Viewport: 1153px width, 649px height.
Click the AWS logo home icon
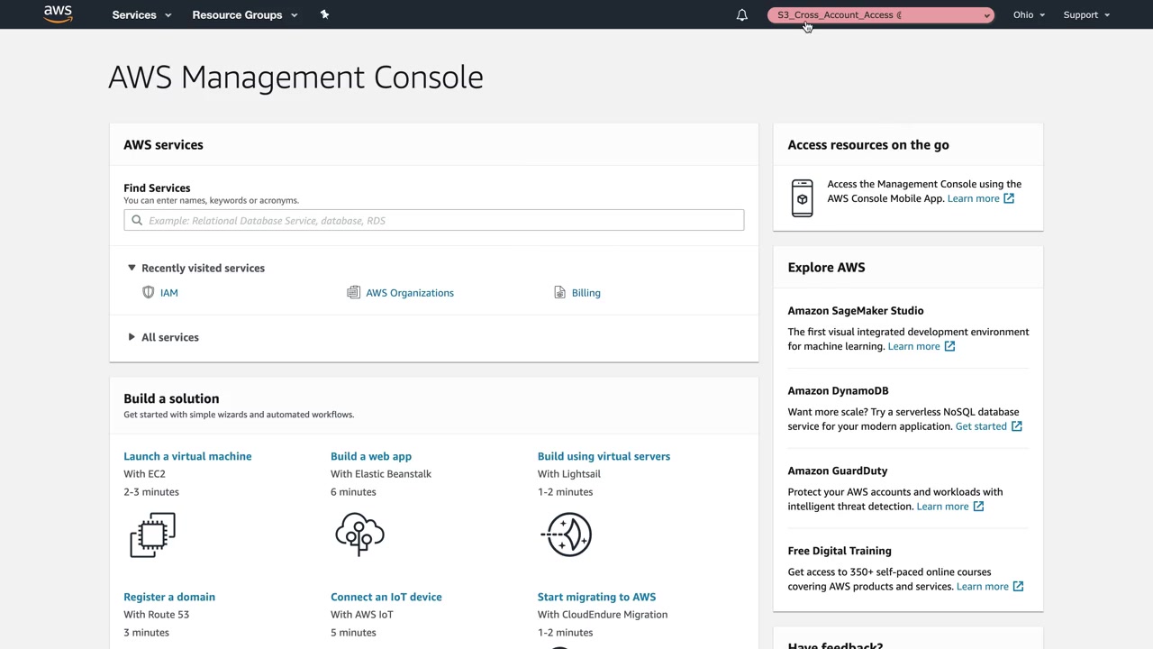tap(58, 14)
